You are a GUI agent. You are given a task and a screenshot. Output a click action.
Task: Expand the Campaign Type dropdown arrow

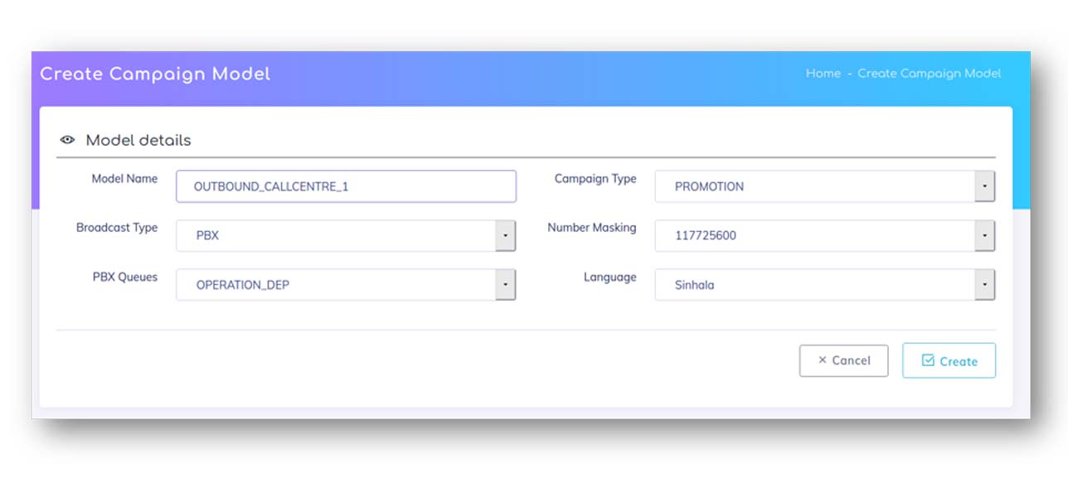pyautogui.click(x=984, y=186)
